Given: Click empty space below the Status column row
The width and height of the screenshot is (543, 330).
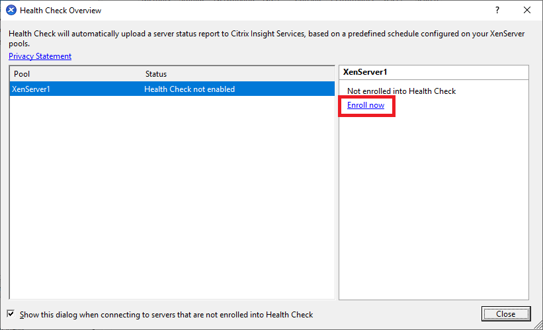Looking at the screenshot, I should tap(231, 198).
